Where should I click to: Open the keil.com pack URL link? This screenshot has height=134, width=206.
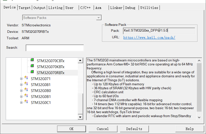pos(149,38)
